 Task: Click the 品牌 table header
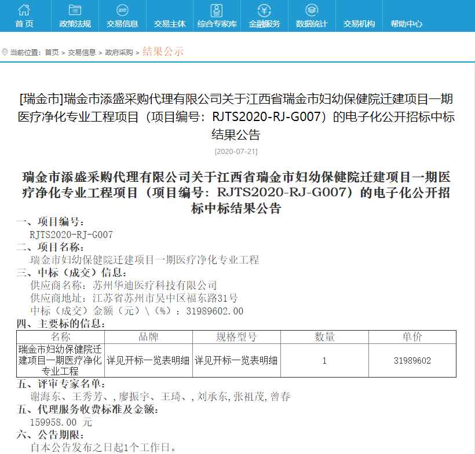pyautogui.click(x=148, y=337)
